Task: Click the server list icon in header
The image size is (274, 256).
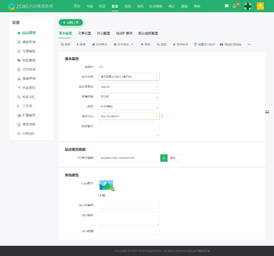Action: (x=227, y=6)
